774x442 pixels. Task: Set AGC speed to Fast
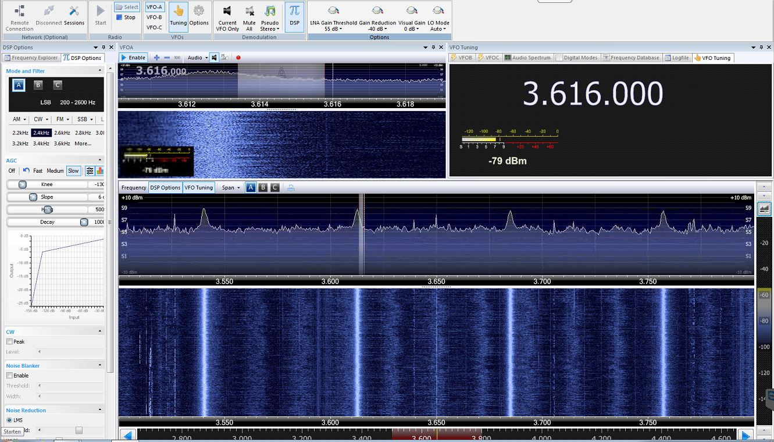pyautogui.click(x=38, y=171)
